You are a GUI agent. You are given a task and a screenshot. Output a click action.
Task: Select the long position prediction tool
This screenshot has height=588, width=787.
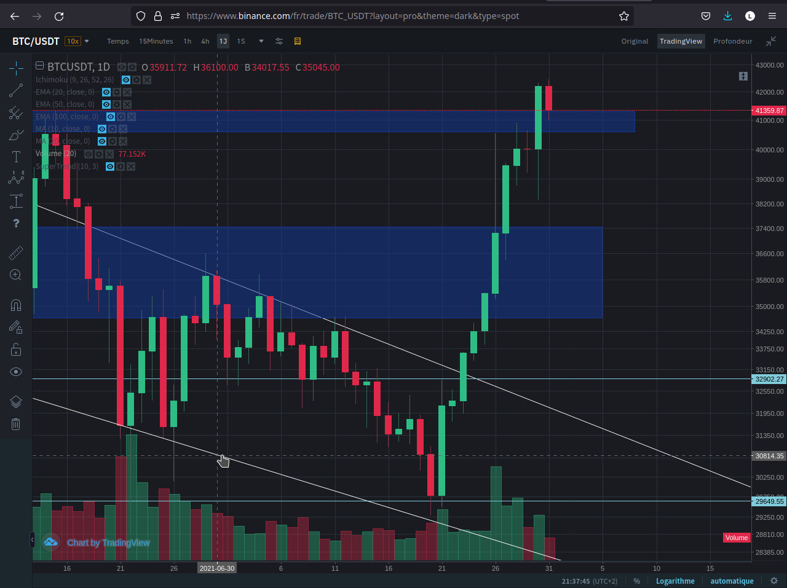(16, 201)
